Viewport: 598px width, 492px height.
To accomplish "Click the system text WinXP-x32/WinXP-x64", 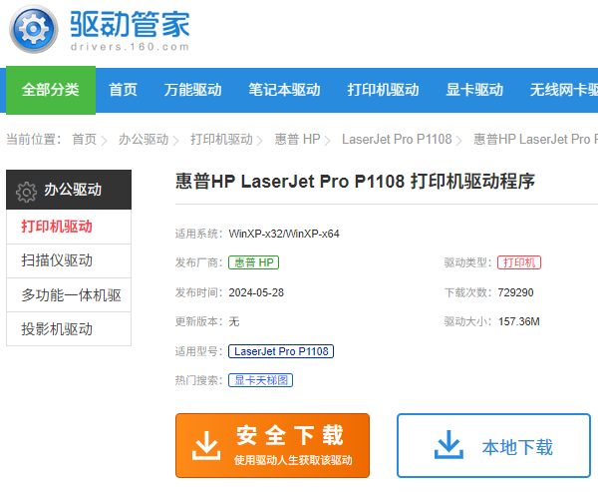I will [284, 234].
